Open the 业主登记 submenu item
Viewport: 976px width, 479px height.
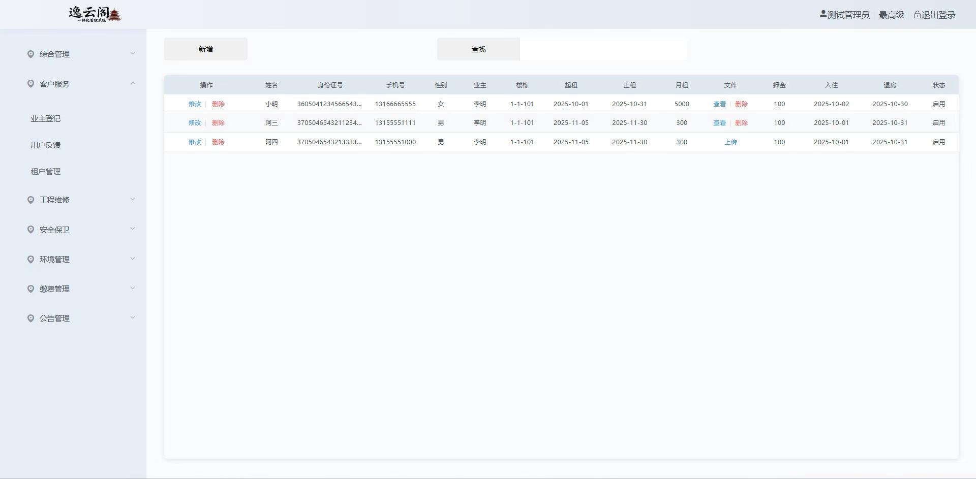46,118
